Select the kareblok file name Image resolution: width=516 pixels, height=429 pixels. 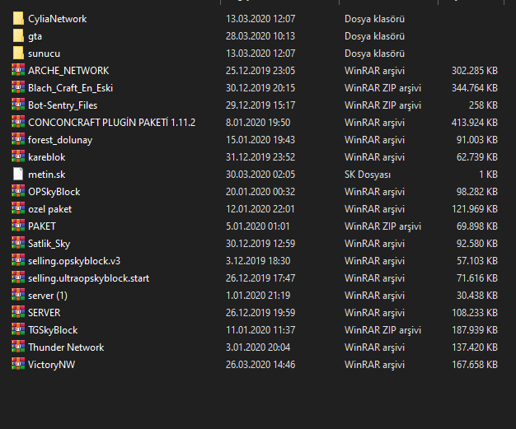tap(47, 157)
